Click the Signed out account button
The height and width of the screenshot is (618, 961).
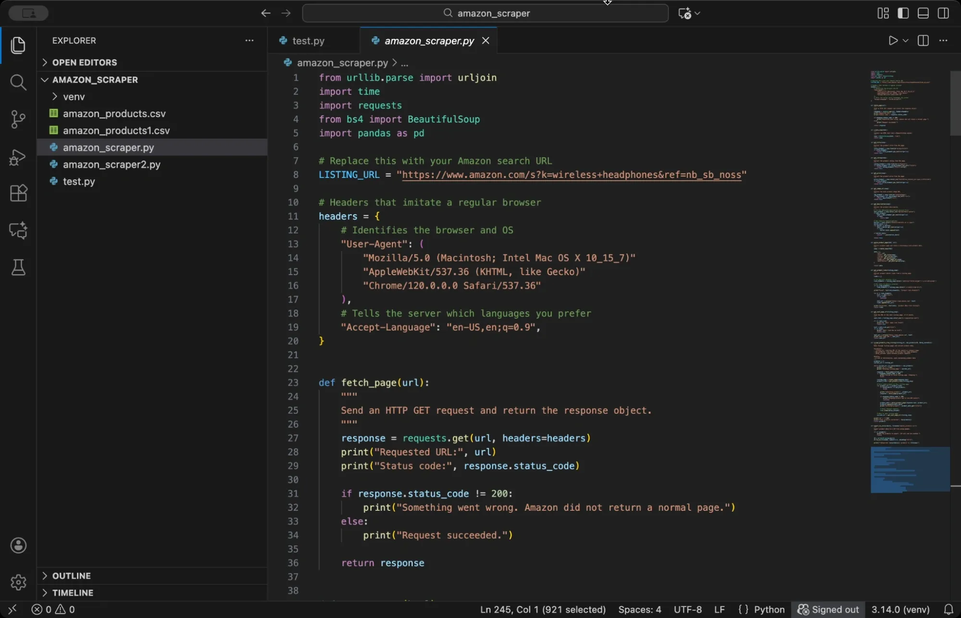pyautogui.click(x=828, y=609)
